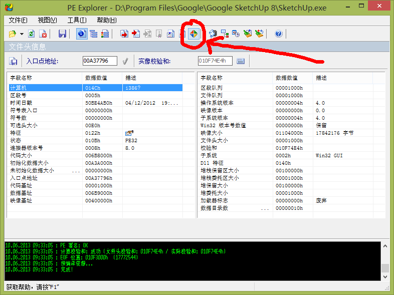This screenshot has height=295, width=394.
Task: Reload the file using green refresh icon
Action: pyautogui.click(x=32, y=34)
